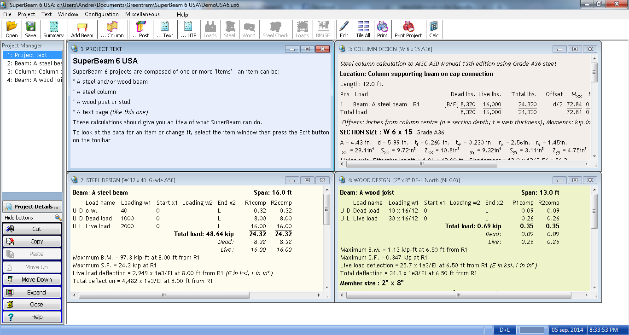The height and width of the screenshot is (335, 629).
Task: Click the first greyed Loads icon
Action: [x=210, y=29]
